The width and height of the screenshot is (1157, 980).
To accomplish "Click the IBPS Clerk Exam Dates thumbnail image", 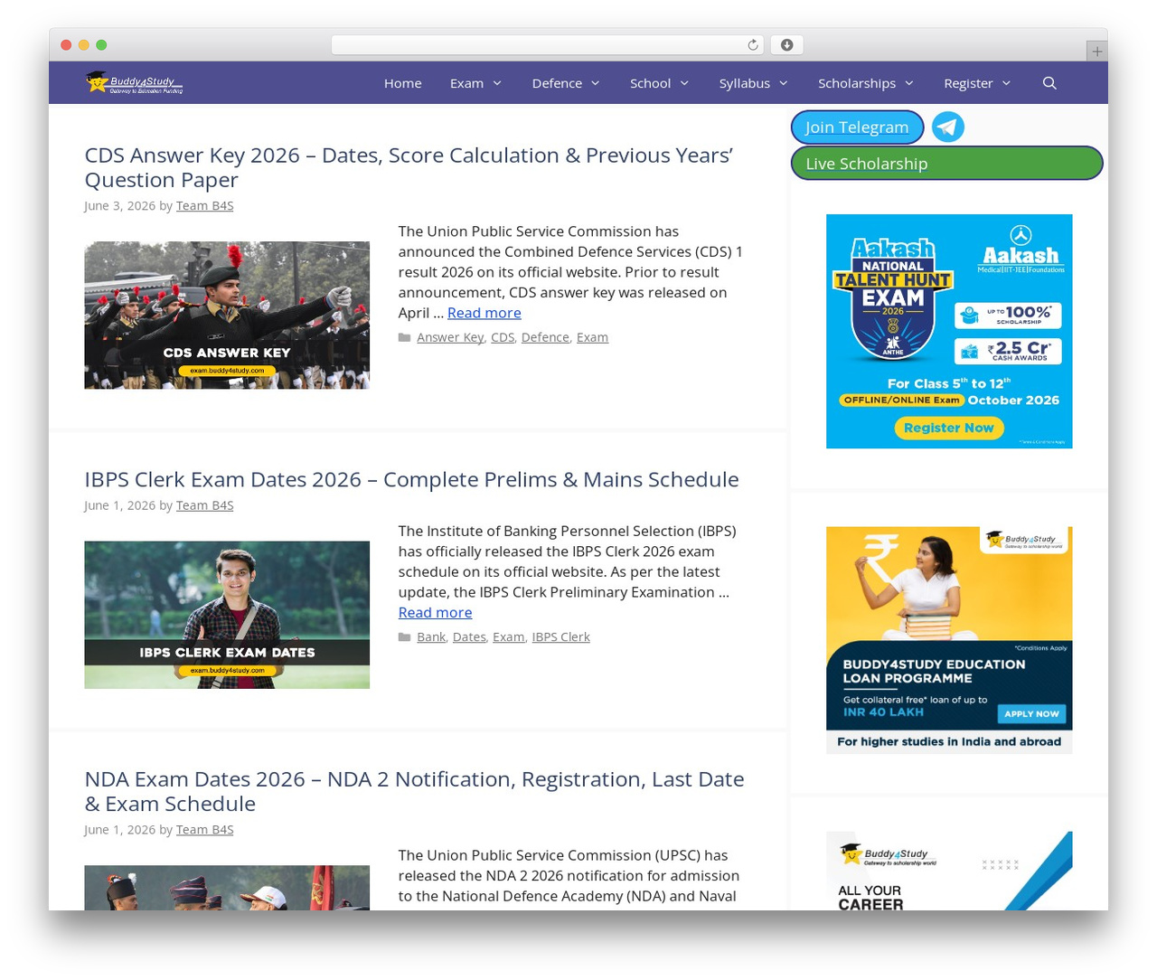I will tap(227, 615).
